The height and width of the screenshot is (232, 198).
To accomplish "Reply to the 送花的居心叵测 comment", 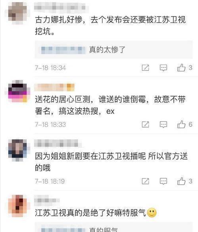I will [x=163, y=125].
